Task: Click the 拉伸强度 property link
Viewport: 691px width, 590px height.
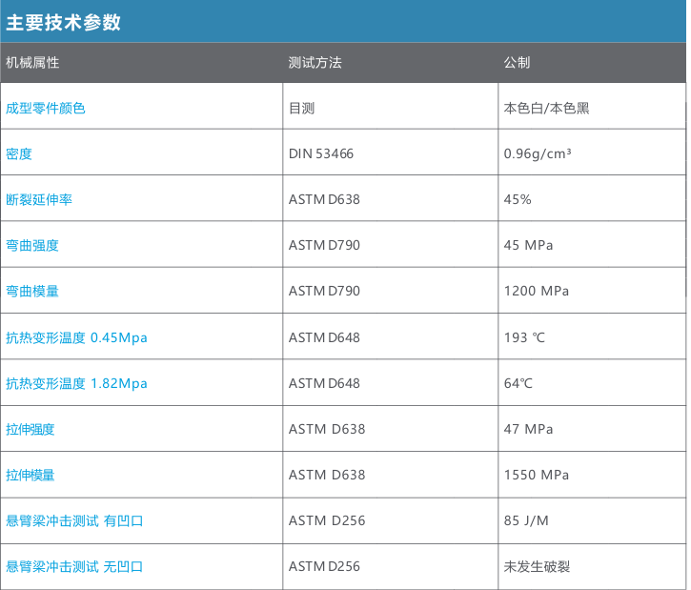Action: [30, 429]
